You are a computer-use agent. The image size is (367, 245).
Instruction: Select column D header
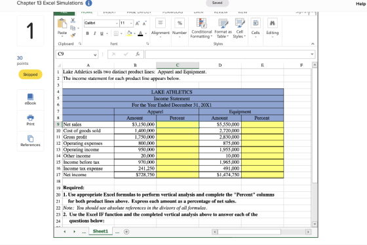click(x=220, y=66)
